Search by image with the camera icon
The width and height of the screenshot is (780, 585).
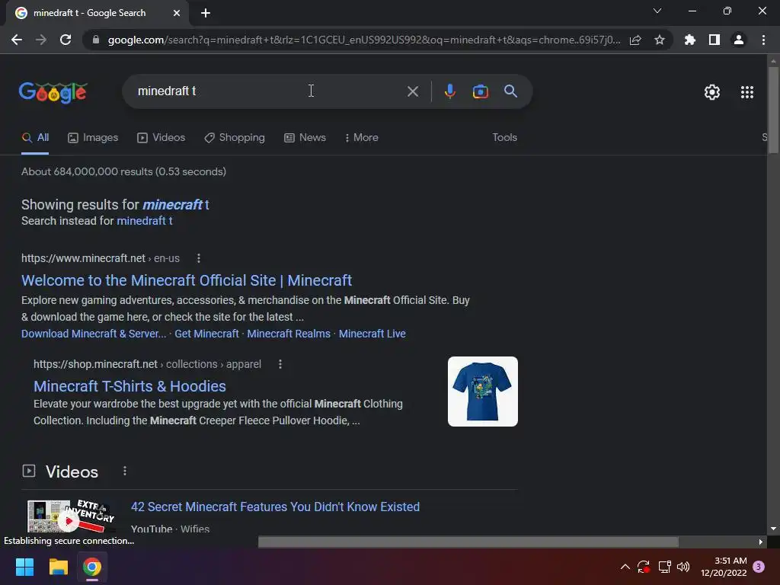click(480, 91)
